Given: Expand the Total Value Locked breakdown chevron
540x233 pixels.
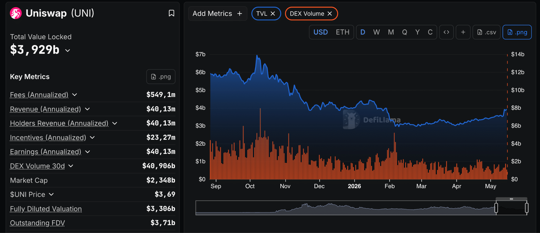Looking at the screenshot, I should point(68,50).
